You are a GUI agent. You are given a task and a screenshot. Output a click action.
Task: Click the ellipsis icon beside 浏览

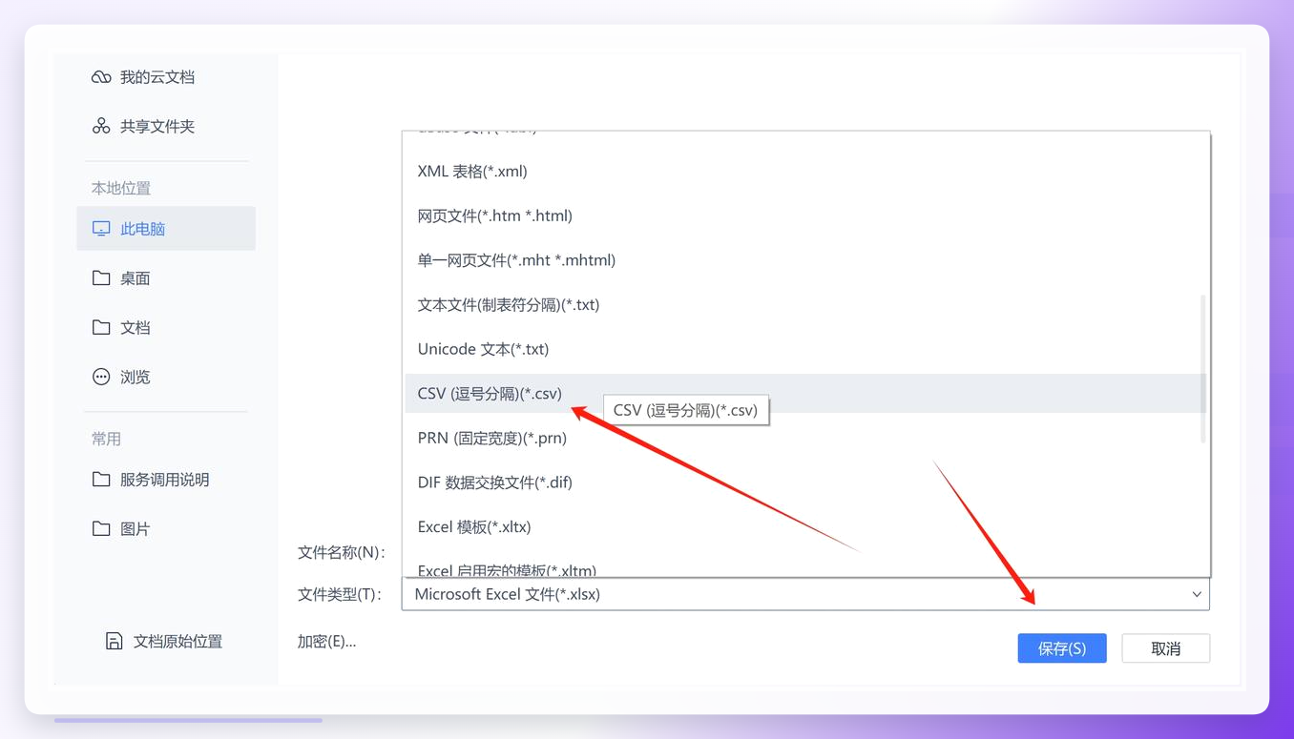[101, 377]
